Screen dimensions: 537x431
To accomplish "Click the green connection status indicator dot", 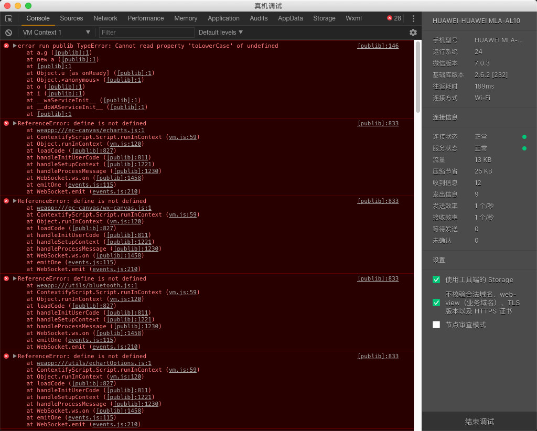I will click(524, 137).
